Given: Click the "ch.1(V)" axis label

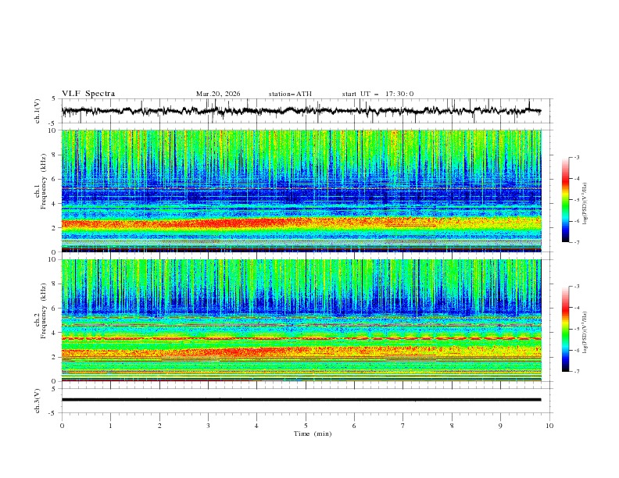Looking at the screenshot, I should [38, 111].
